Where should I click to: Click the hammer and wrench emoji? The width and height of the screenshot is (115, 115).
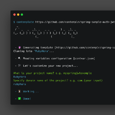pyautogui.click(x=19, y=65)
